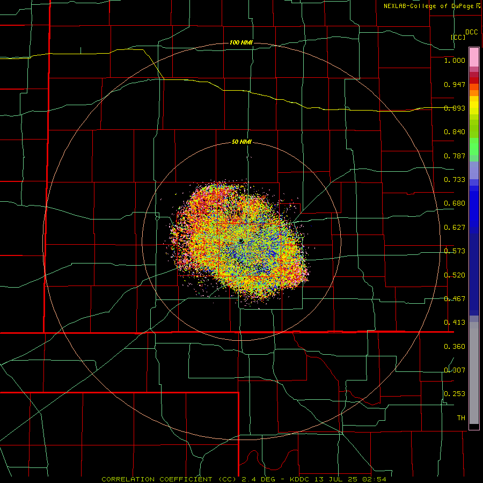Click the 0.947 color scale value
Image resolution: width=483 pixels, height=483 pixels.
pos(455,84)
